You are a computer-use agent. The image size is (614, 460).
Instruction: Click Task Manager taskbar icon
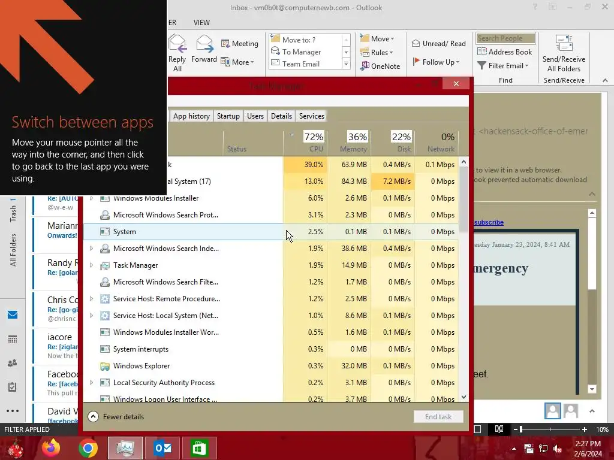125,448
